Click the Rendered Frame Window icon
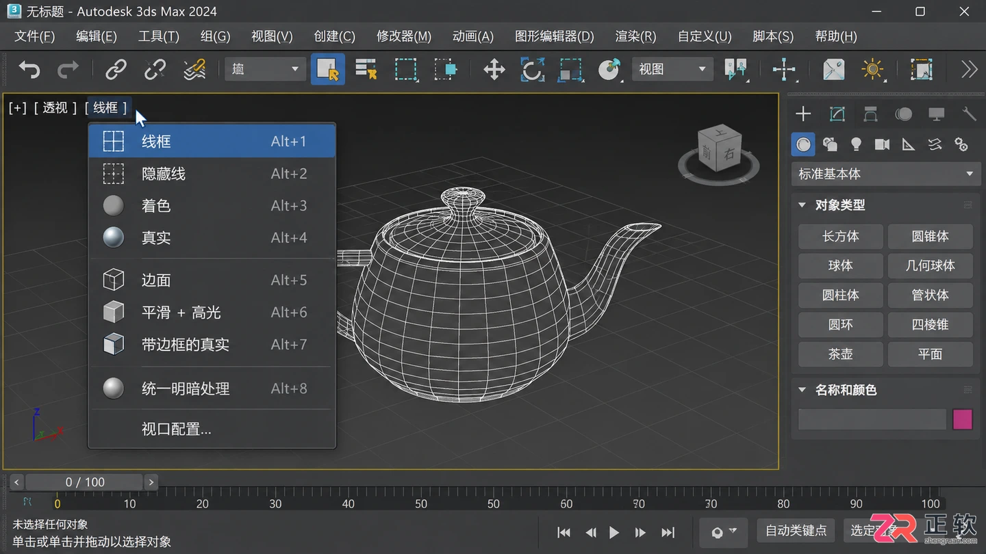This screenshot has height=554, width=986. coord(922,69)
